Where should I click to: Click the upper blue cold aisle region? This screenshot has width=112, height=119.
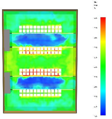[40, 40]
